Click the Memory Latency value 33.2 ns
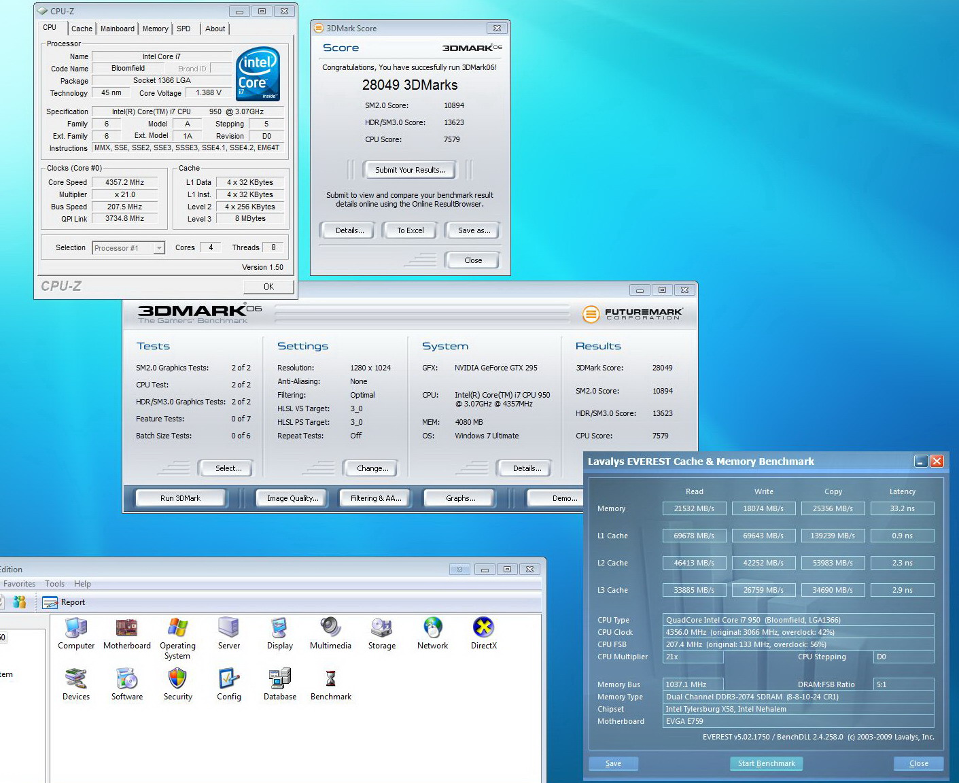This screenshot has height=783, width=959. [x=902, y=508]
